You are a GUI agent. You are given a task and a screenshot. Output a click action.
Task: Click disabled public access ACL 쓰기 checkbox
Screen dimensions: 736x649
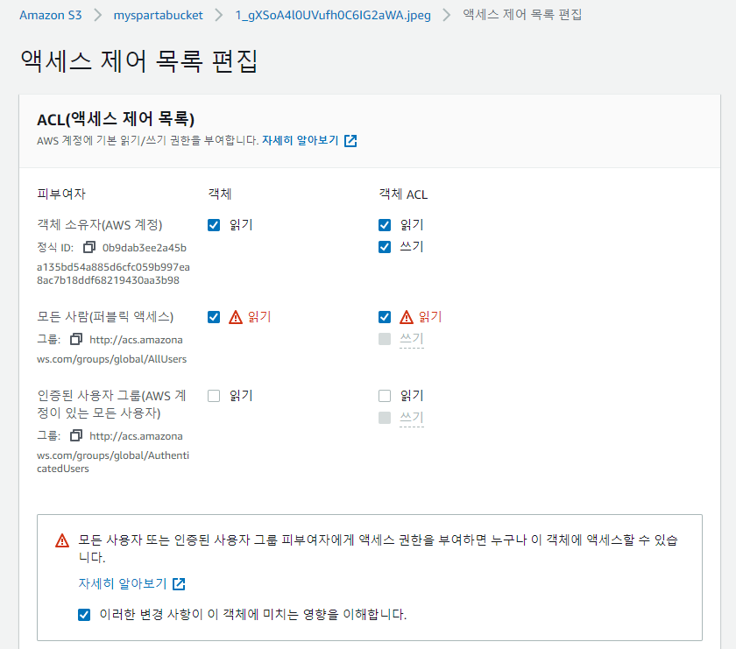[x=385, y=339]
